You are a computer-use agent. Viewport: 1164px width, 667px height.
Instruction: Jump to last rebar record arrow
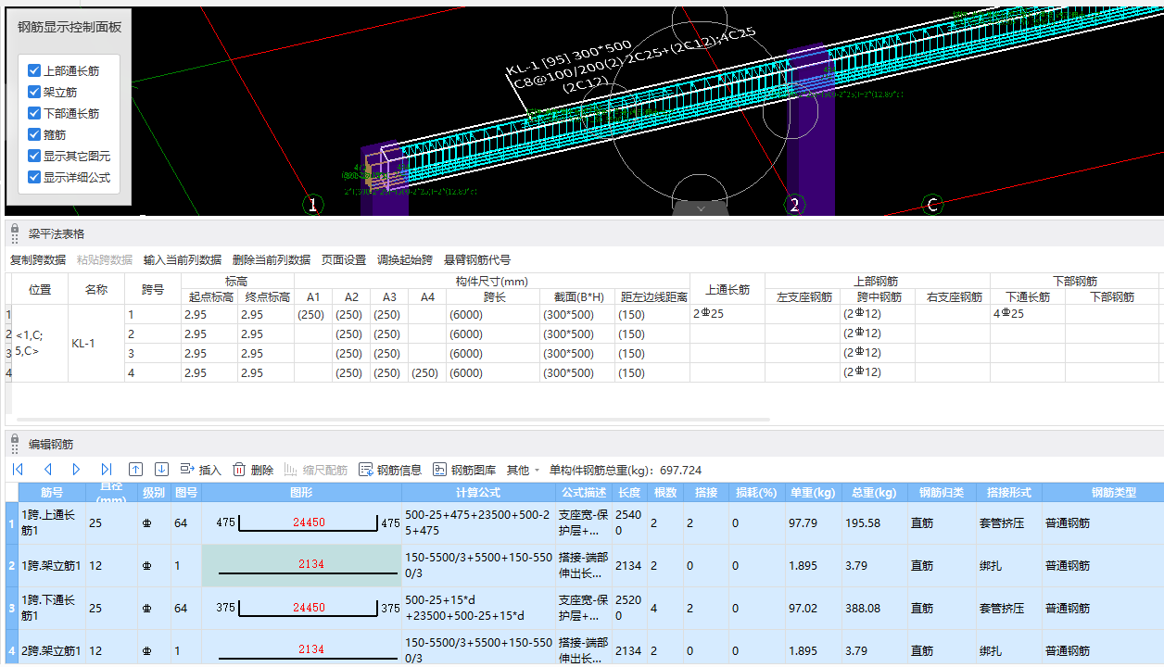coord(107,470)
